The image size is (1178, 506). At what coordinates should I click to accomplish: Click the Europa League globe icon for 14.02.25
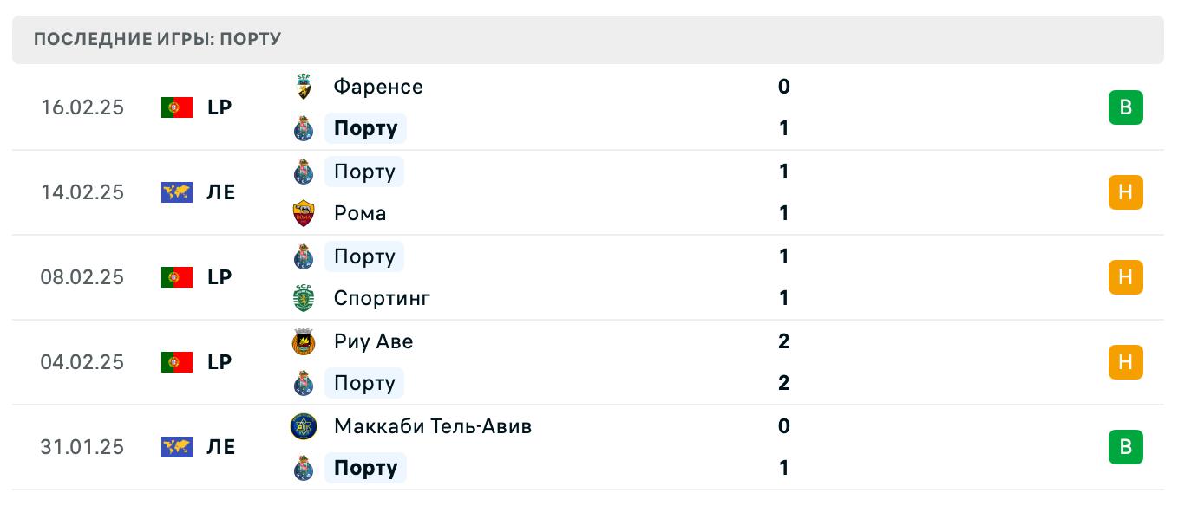coord(176,192)
